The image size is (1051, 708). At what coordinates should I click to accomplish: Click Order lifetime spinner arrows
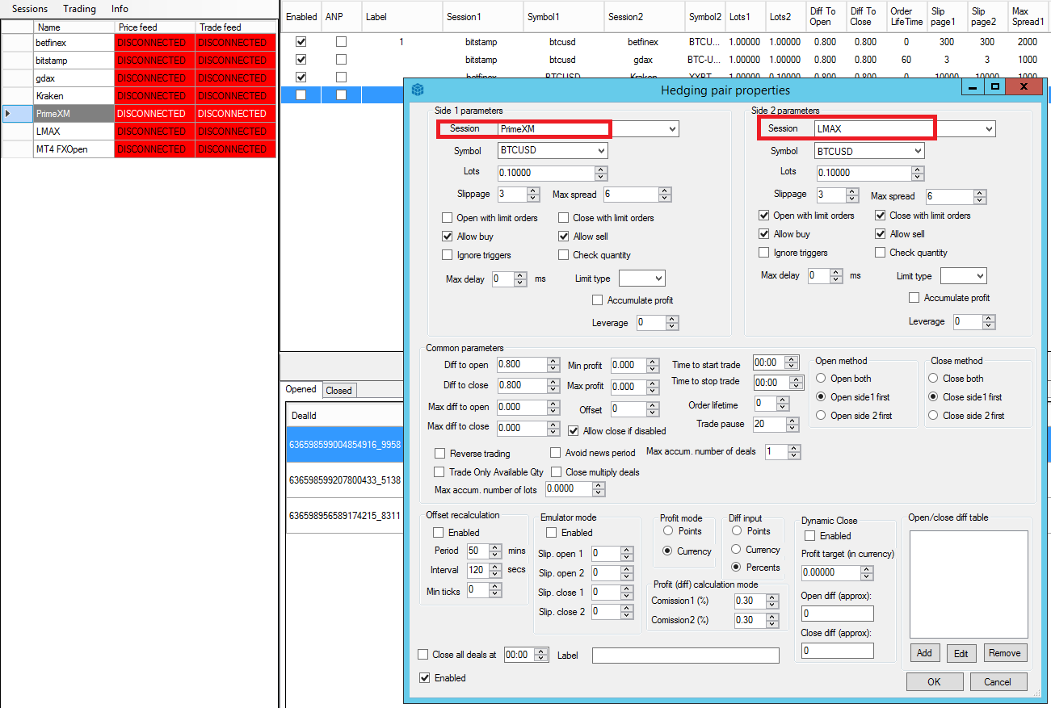783,403
